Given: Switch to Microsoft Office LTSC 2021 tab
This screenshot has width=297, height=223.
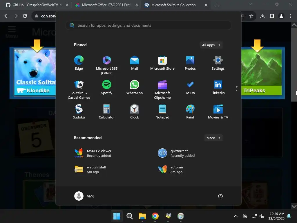Looking at the screenshot, I should click(106, 5).
